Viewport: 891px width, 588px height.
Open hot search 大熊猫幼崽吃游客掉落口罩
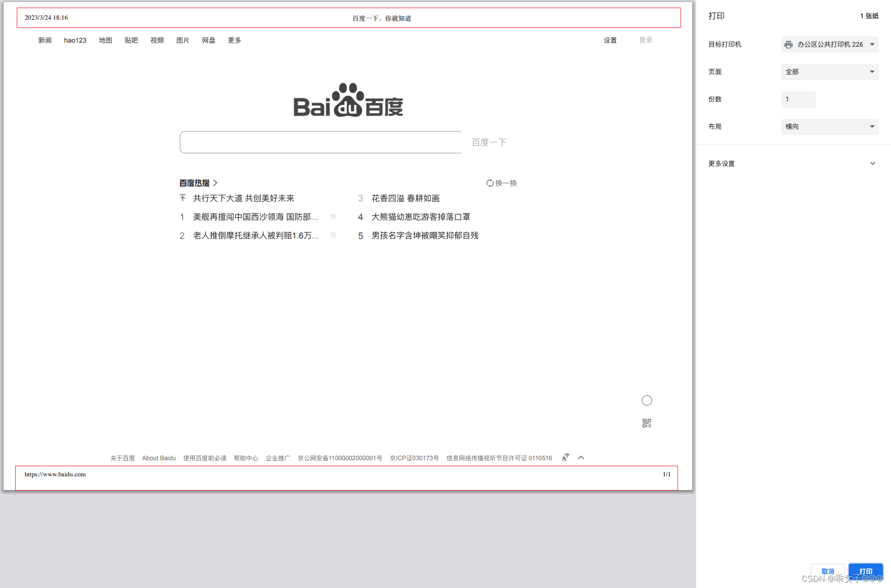click(x=421, y=217)
